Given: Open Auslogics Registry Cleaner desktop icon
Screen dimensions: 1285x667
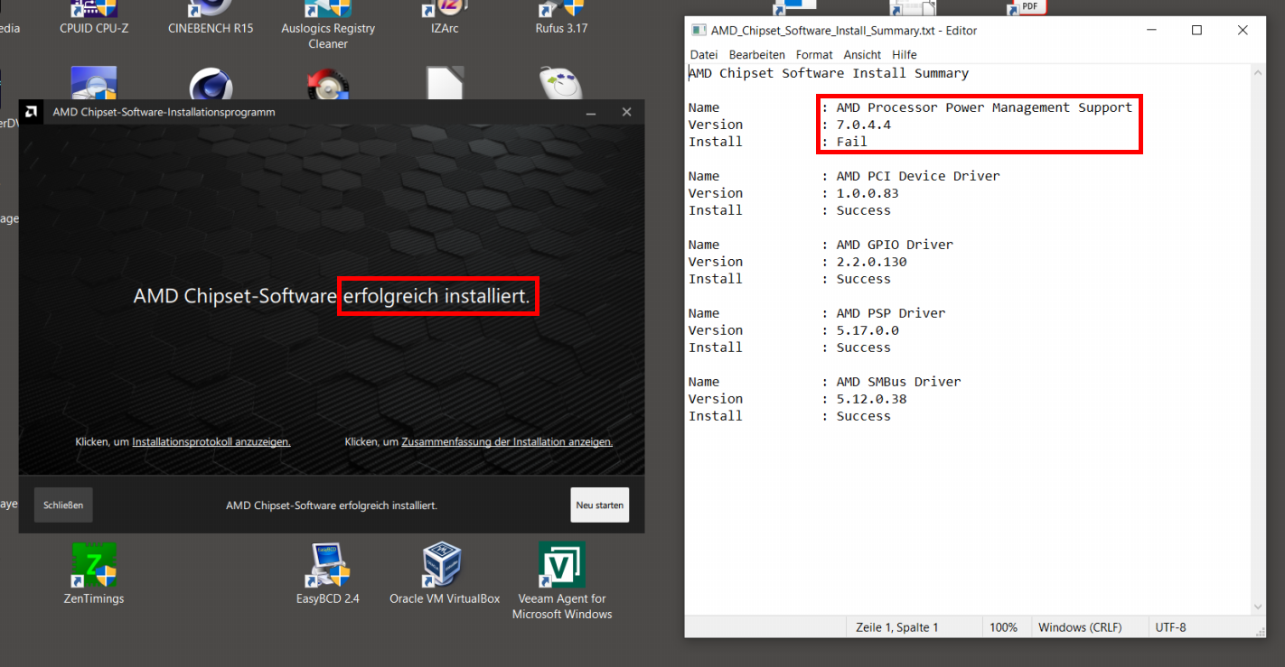Looking at the screenshot, I should pyautogui.click(x=327, y=25).
